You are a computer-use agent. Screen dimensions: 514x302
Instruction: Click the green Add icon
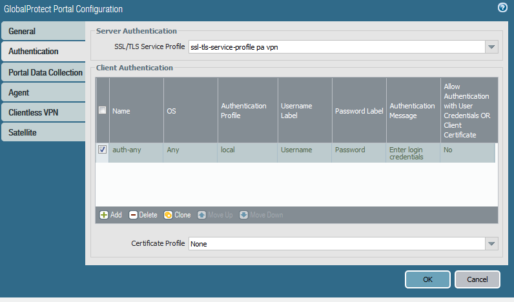pos(104,215)
